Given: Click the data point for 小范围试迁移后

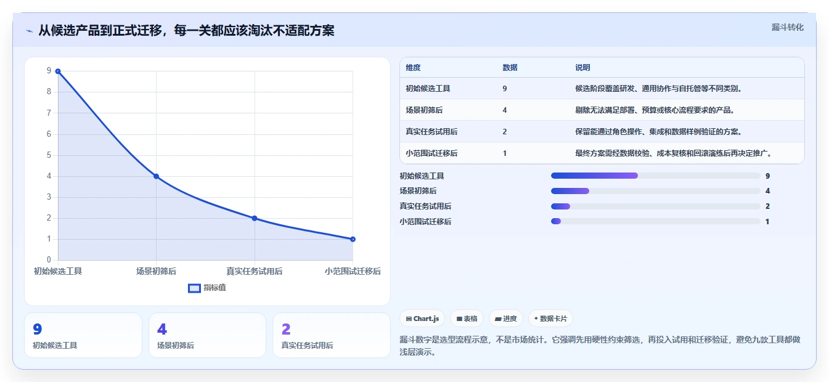Looking at the screenshot, I should click(x=353, y=239).
